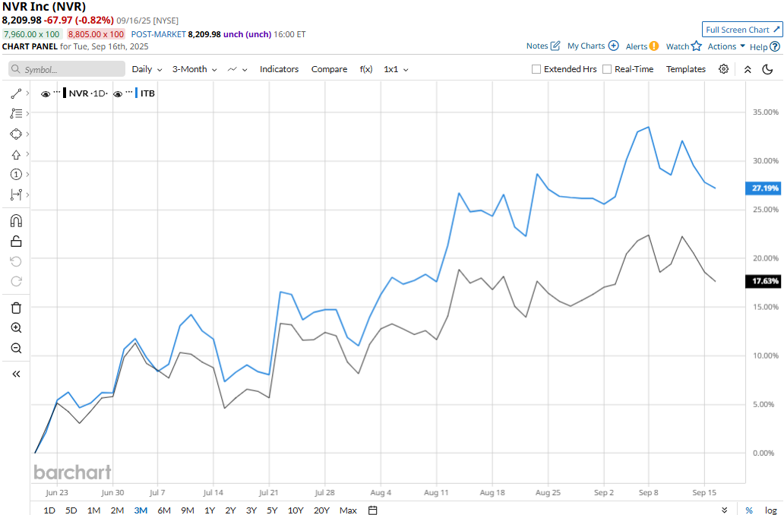Screen dimensions: 784x515
Task: Add NVR to Watch star icon
Action: click(x=697, y=46)
